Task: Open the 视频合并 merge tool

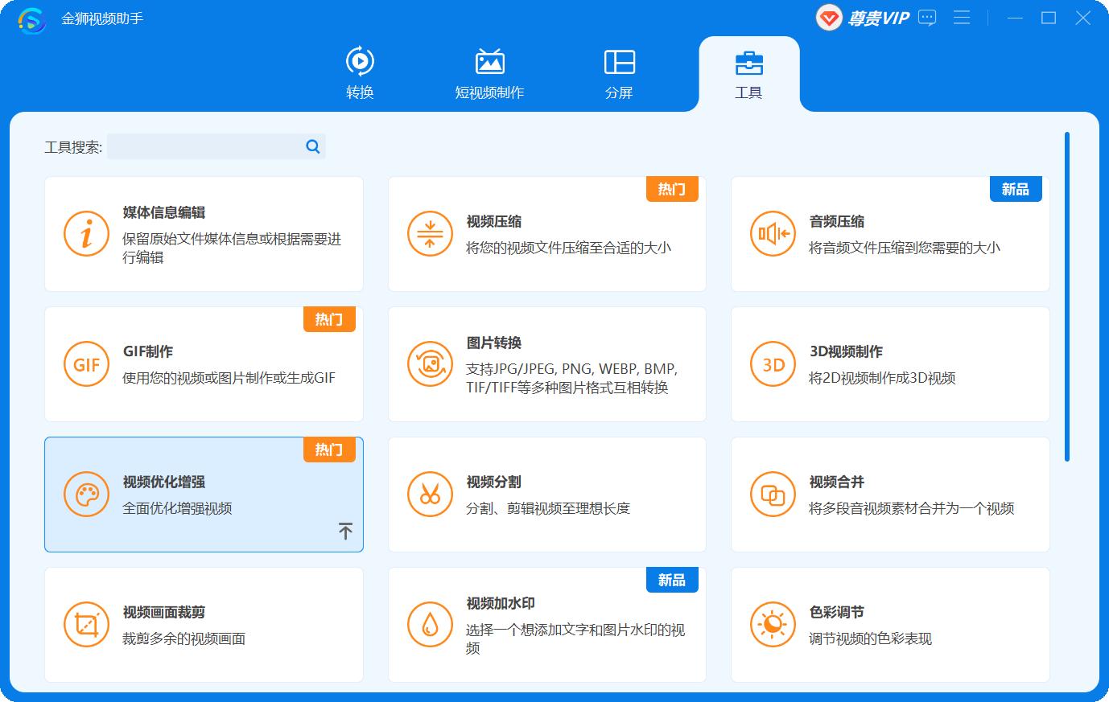Action: click(890, 494)
